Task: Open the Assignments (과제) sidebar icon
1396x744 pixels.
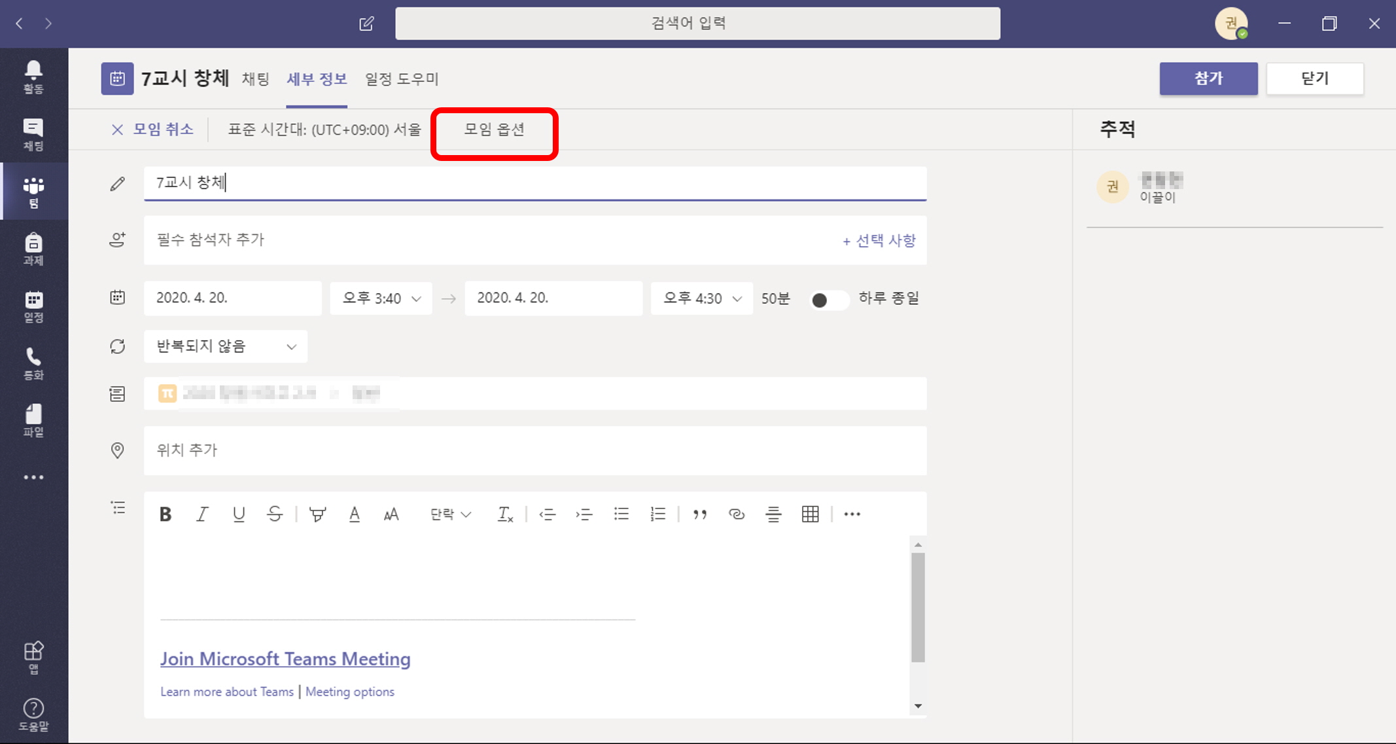Action: 33,249
